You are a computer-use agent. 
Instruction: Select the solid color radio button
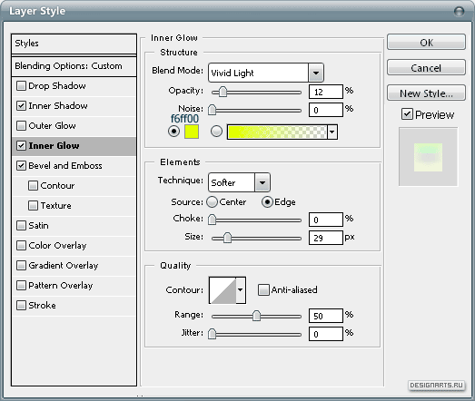[x=173, y=132]
